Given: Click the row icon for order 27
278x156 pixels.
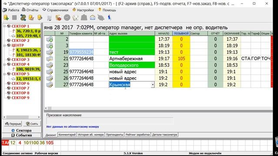Looking at the screenshot, I should (x=50, y=84).
